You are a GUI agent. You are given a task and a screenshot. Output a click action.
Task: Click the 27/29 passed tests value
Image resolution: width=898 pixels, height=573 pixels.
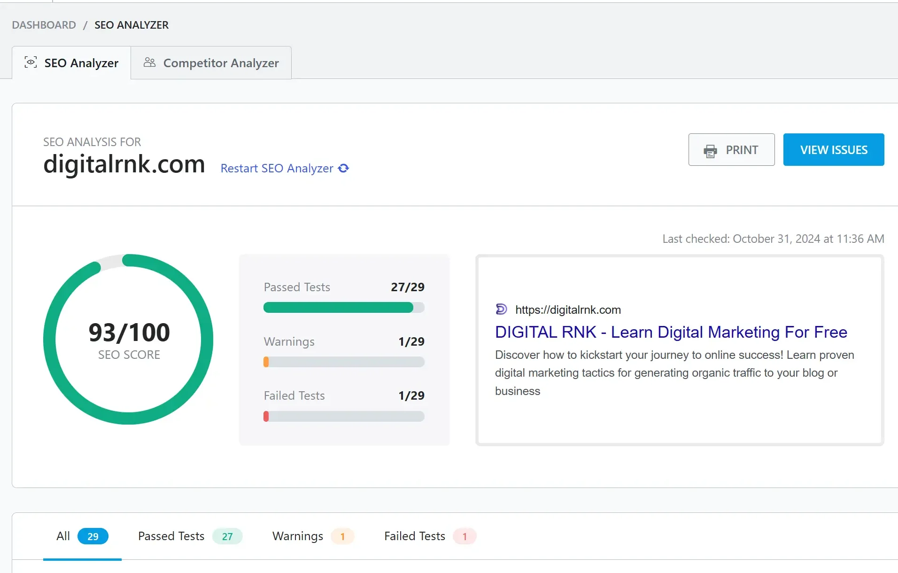tap(408, 287)
